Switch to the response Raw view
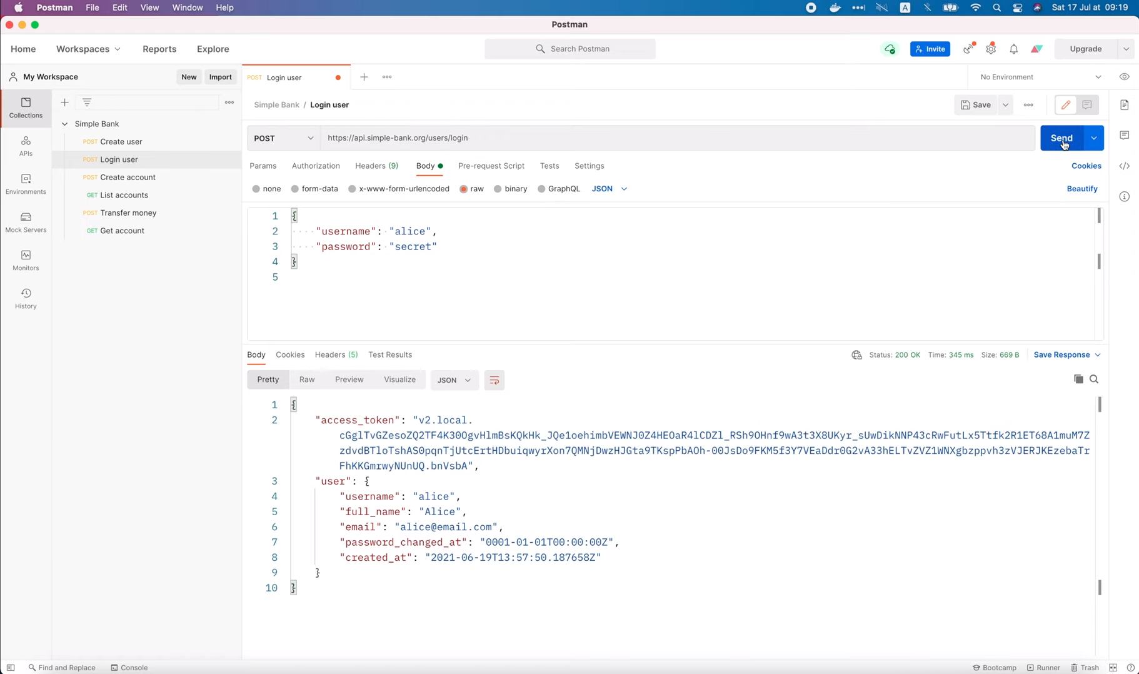Viewport: 1139px width, 674px height. click(307, 380)
